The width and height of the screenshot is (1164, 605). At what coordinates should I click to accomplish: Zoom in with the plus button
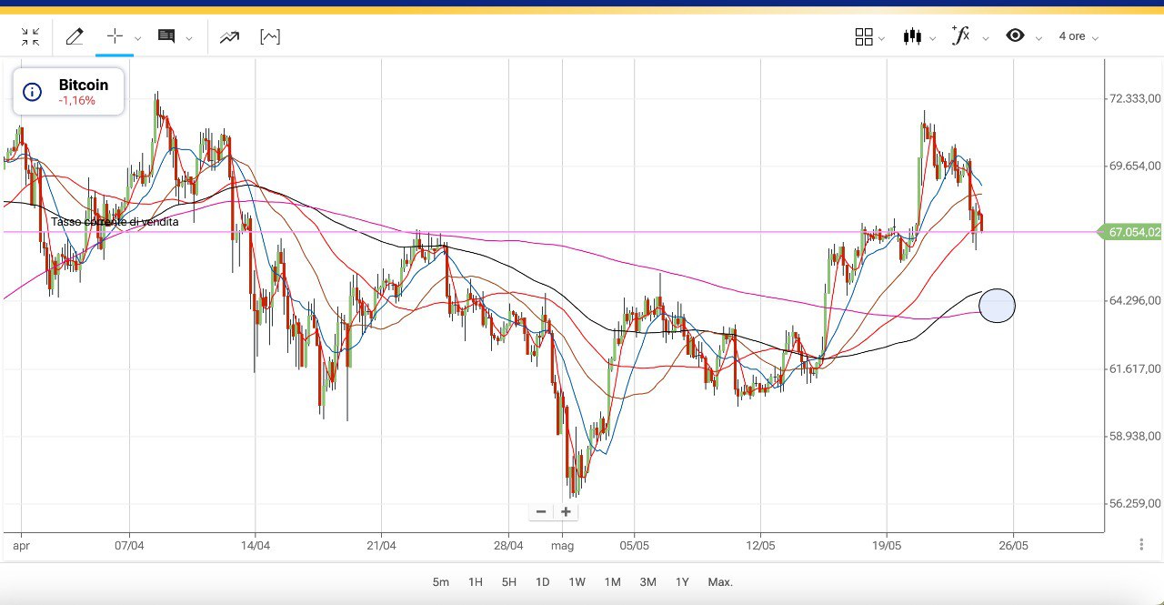pyautogui.click(x=566, y=512)
